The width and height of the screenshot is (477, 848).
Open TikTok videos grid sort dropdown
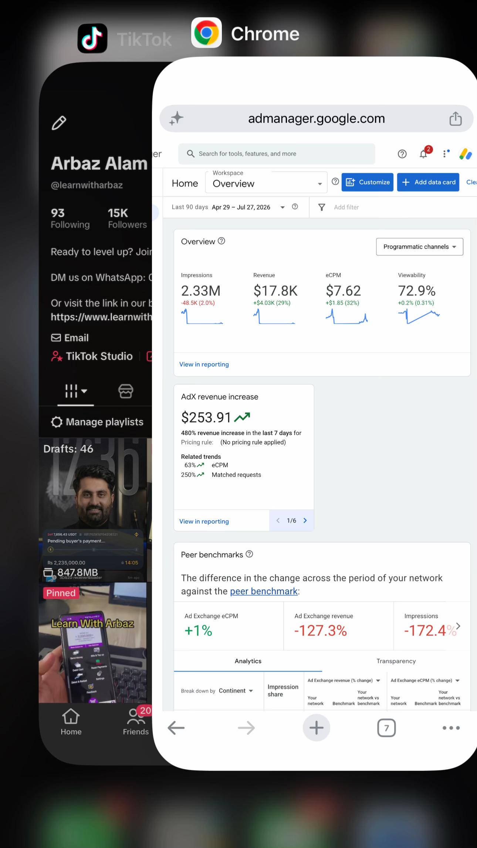click(x=76, y=391)
